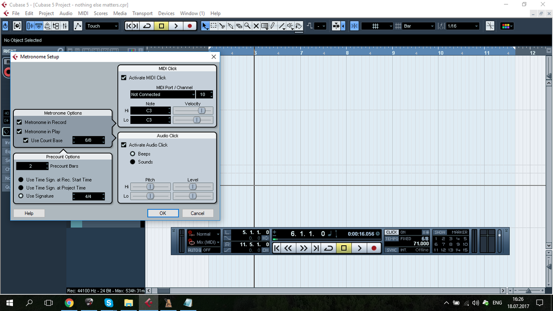Click the Hi Level slider in Audio Click

[193, 187]
